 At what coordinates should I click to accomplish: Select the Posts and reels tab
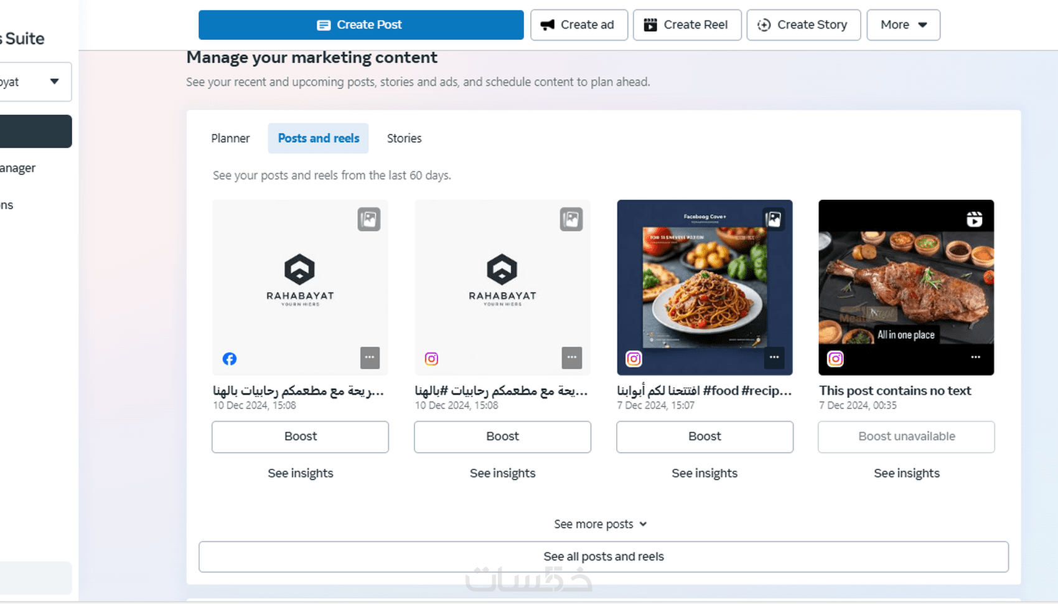(318, 138)
